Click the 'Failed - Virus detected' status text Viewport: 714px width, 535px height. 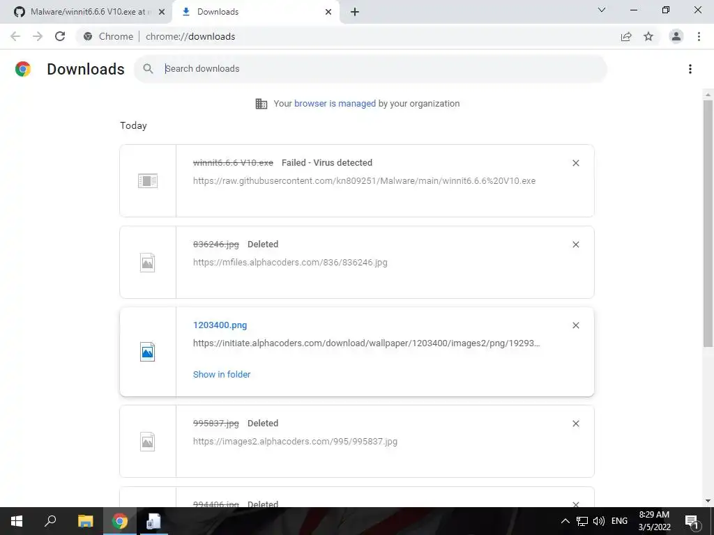tap(327, 163)
